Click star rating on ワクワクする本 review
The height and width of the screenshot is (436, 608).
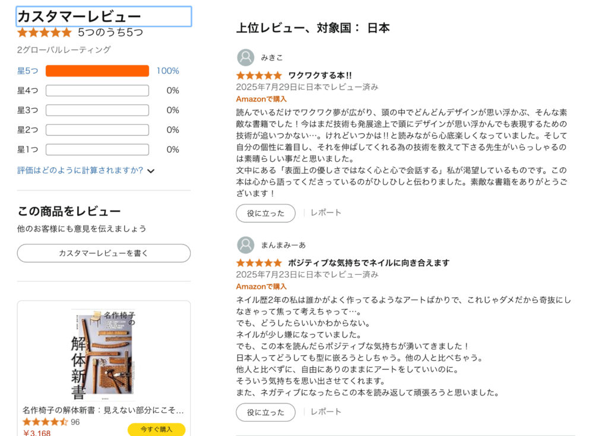coord(259,76)
